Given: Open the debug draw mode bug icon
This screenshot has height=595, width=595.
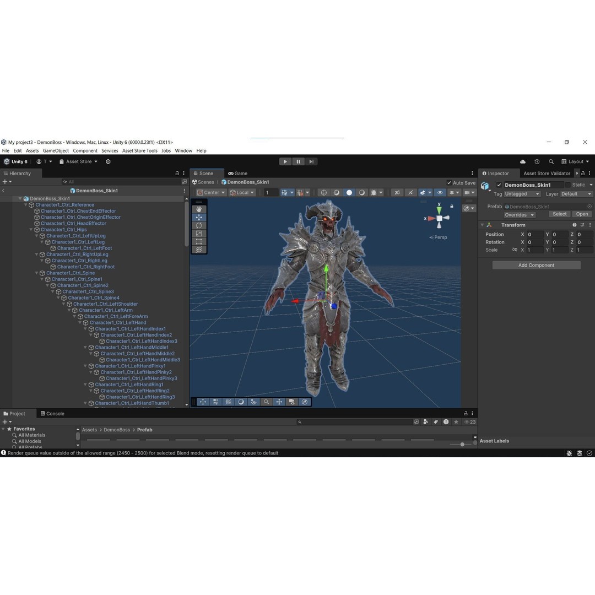Looking at the screenshot, I should [x=374, y=193].
